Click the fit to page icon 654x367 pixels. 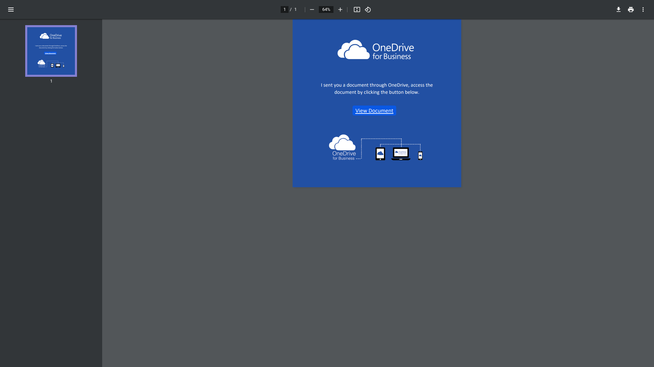pyautogui.click(x=357, y=10)
